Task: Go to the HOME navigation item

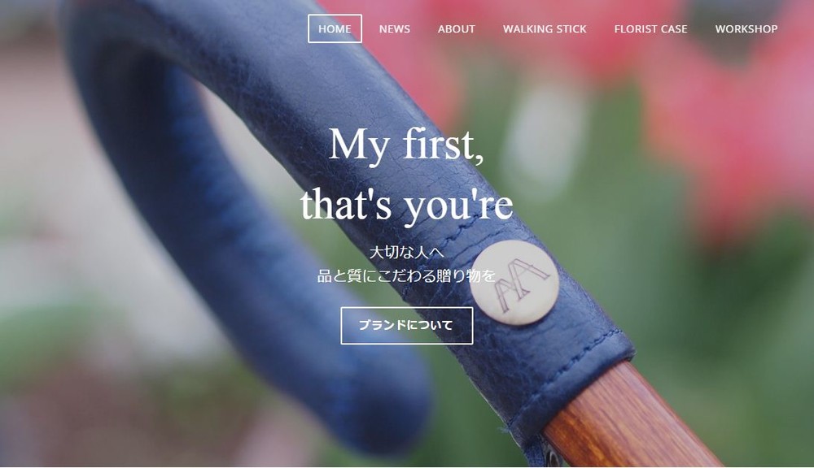Action: [335, 29]
